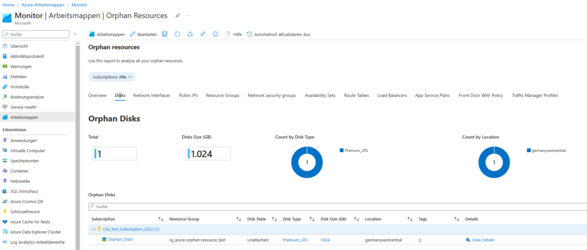The width and height of the screenshot is (587, 250).
Task: Click the Hilfe question mark icon
Action: (x=228, y=34)
